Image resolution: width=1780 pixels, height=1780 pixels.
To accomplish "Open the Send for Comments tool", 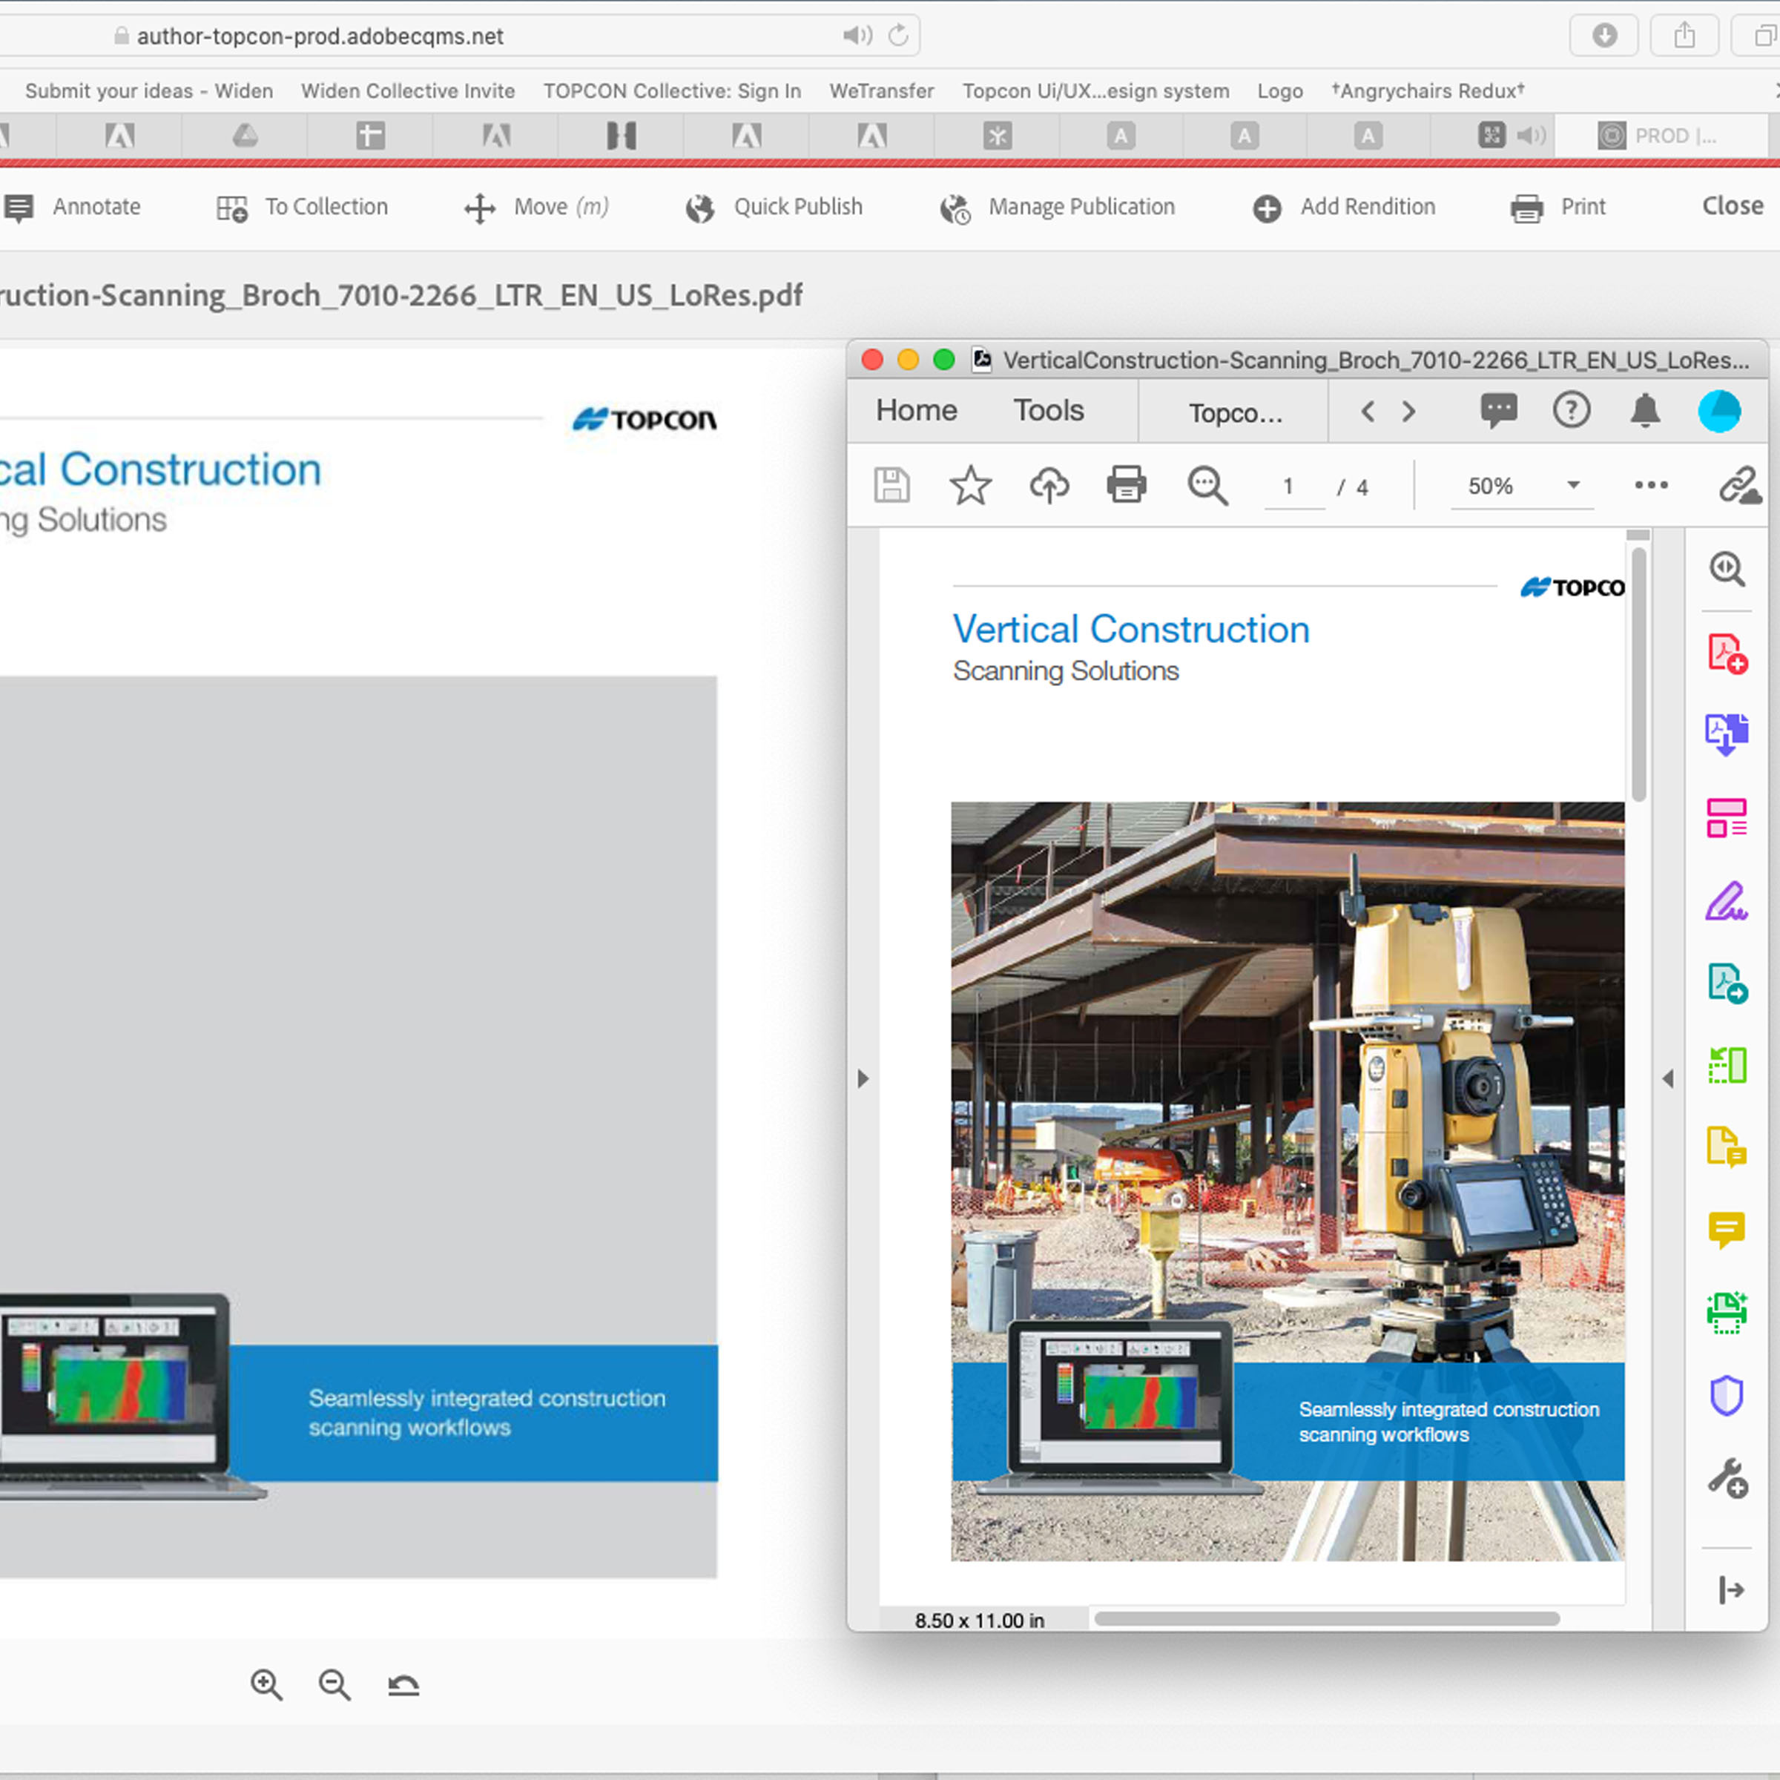I will click(x=1727, y=1147).
